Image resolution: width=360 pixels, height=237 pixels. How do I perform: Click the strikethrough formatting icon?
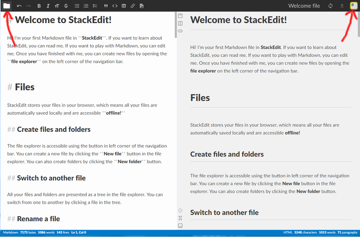click(66, 6)
